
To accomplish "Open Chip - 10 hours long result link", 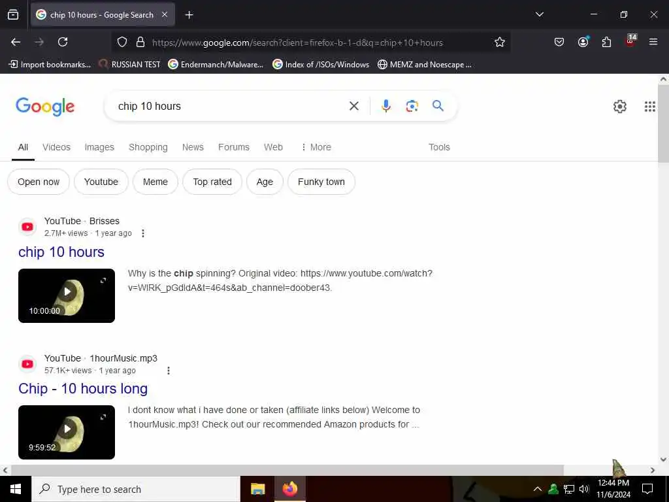I will click(x=83, y=389).
